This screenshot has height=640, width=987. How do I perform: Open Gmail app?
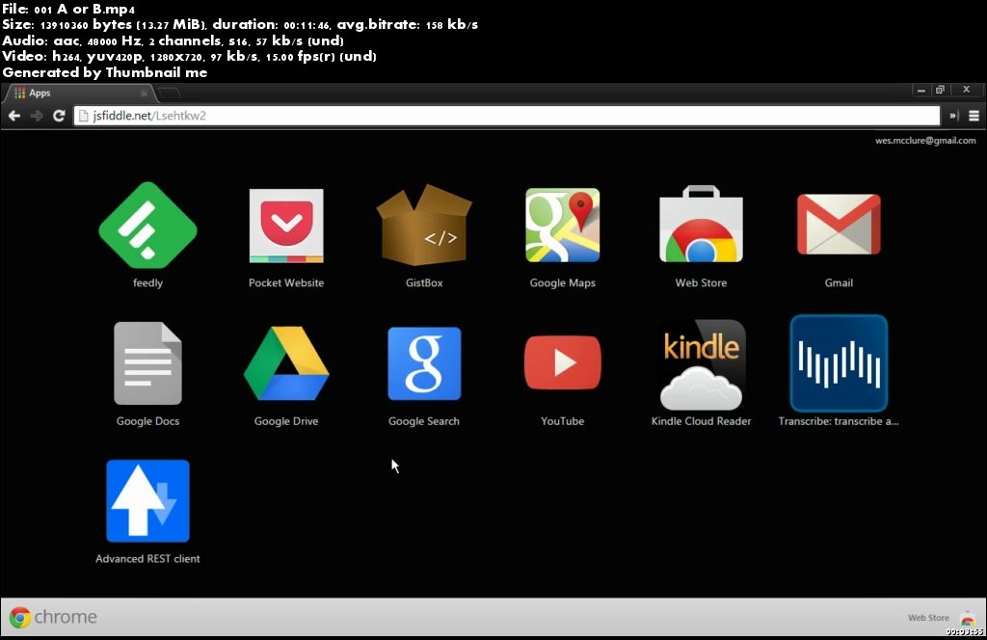tap(840, 225)
